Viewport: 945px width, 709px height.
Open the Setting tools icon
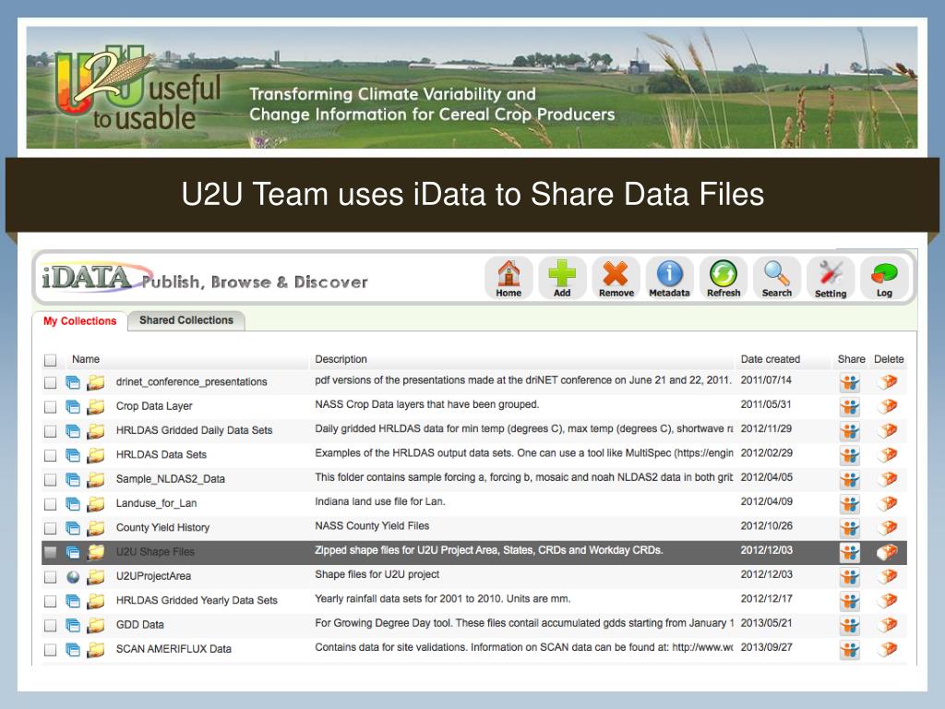coord(831,278)
